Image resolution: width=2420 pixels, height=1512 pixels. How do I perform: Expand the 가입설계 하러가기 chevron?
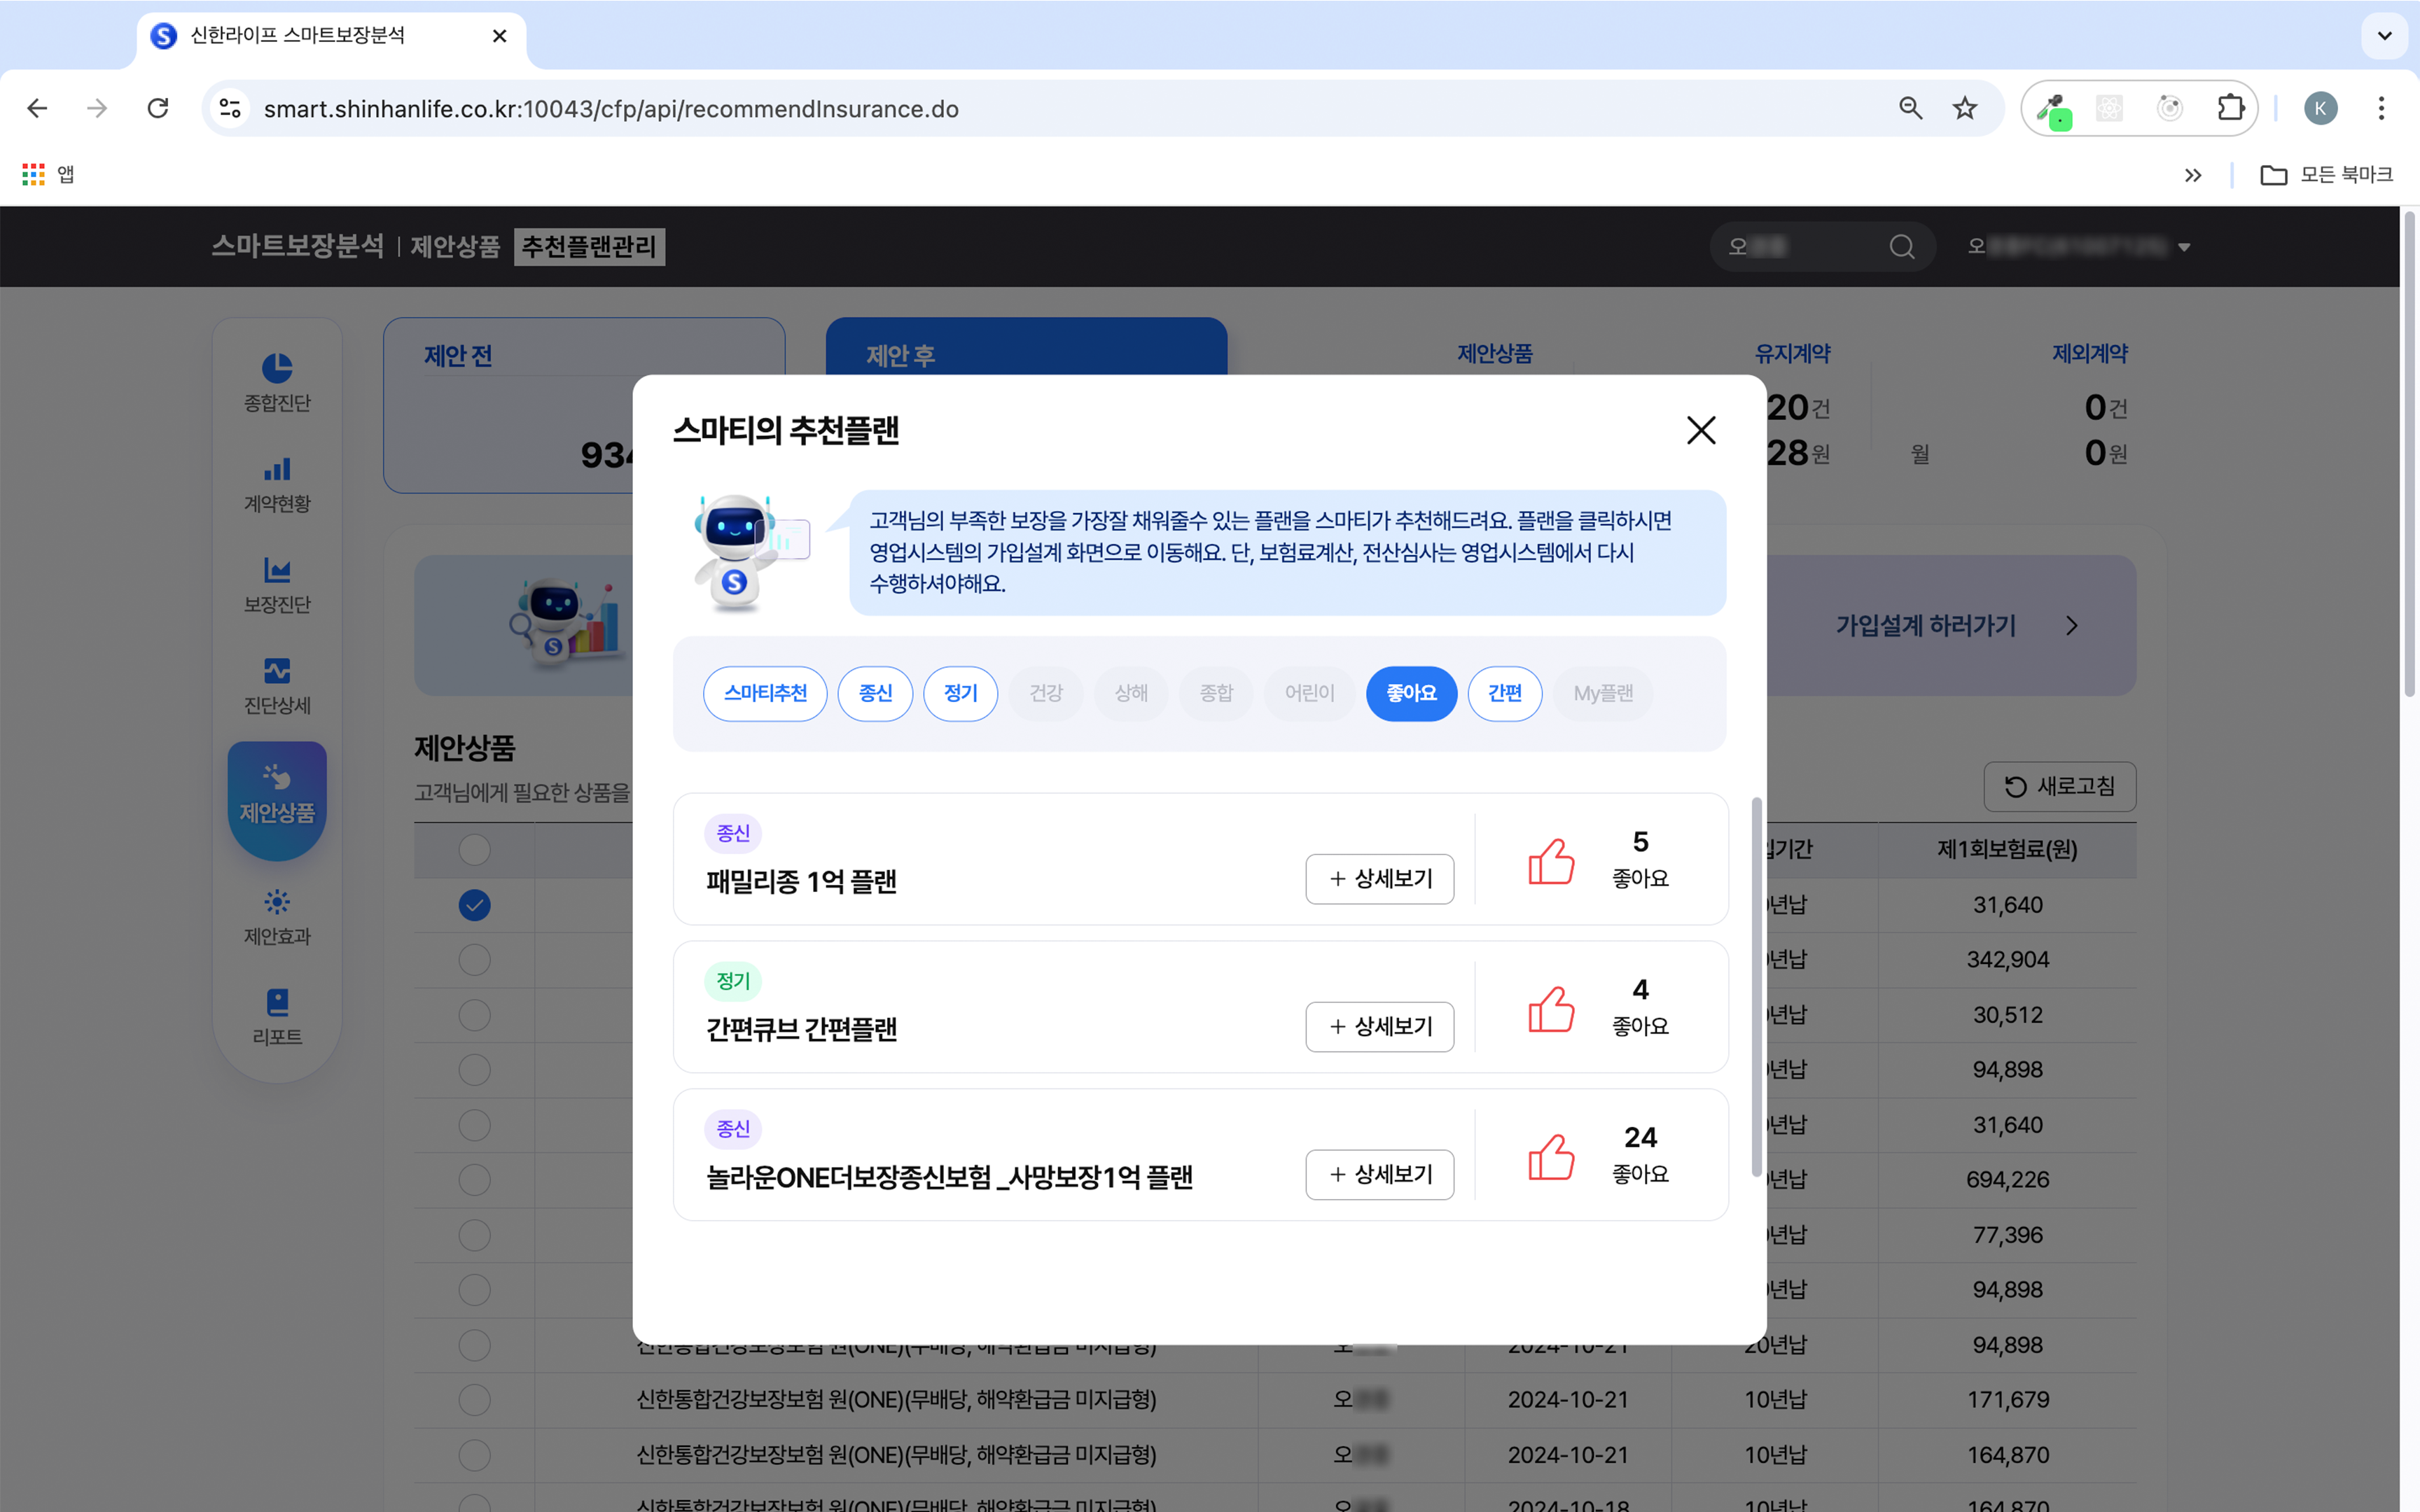click(x=2071, y=626)
